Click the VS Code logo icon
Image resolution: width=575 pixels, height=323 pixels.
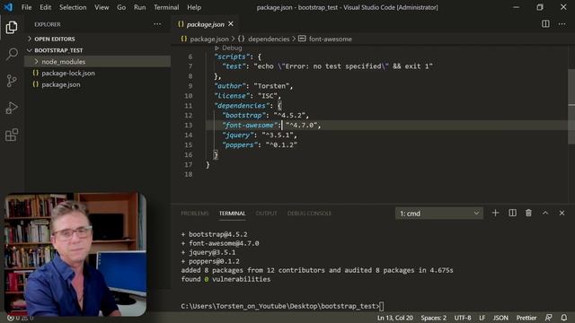[x=8, y=7]
